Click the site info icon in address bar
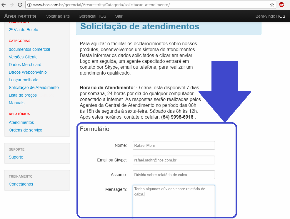This screenshot has width=290, height=219. (x=29, y=5)
